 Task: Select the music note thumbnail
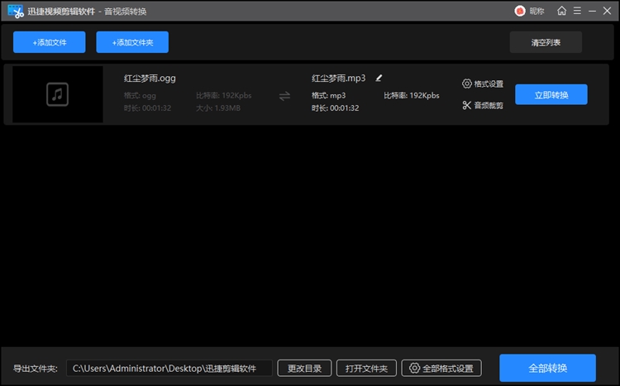click(58, 94)
